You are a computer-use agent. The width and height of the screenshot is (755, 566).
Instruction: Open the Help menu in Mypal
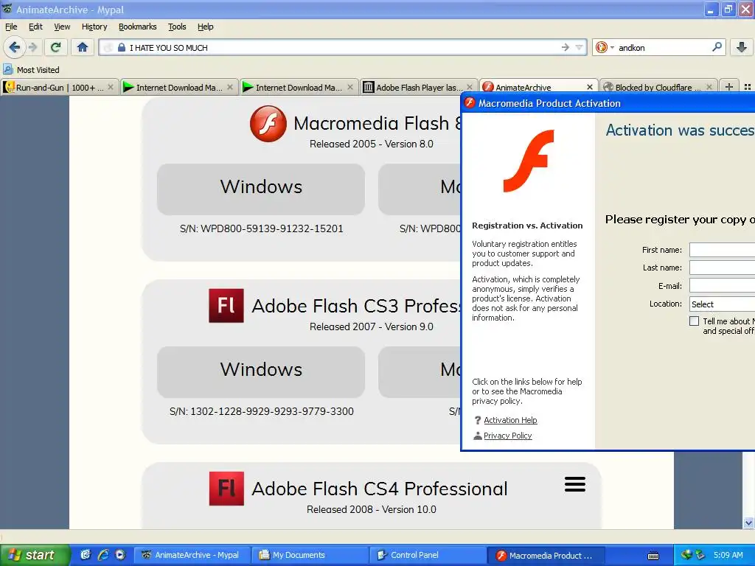coord(205,27)
